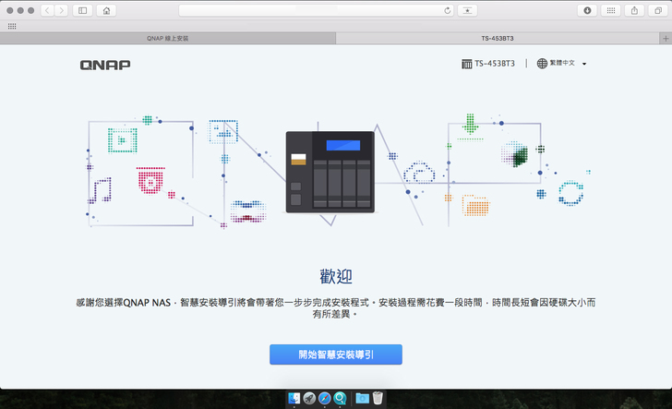Click the 歡迎 heading
This screenshot has height=409, width=672.
click(x=336, y=277)
